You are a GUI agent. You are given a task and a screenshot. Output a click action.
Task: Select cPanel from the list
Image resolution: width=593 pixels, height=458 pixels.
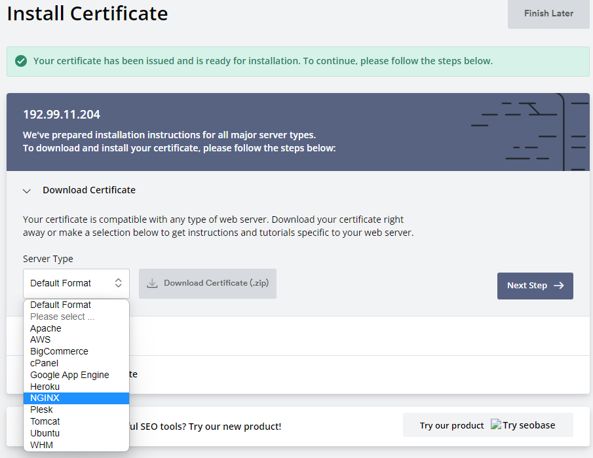tap(77, 363)
